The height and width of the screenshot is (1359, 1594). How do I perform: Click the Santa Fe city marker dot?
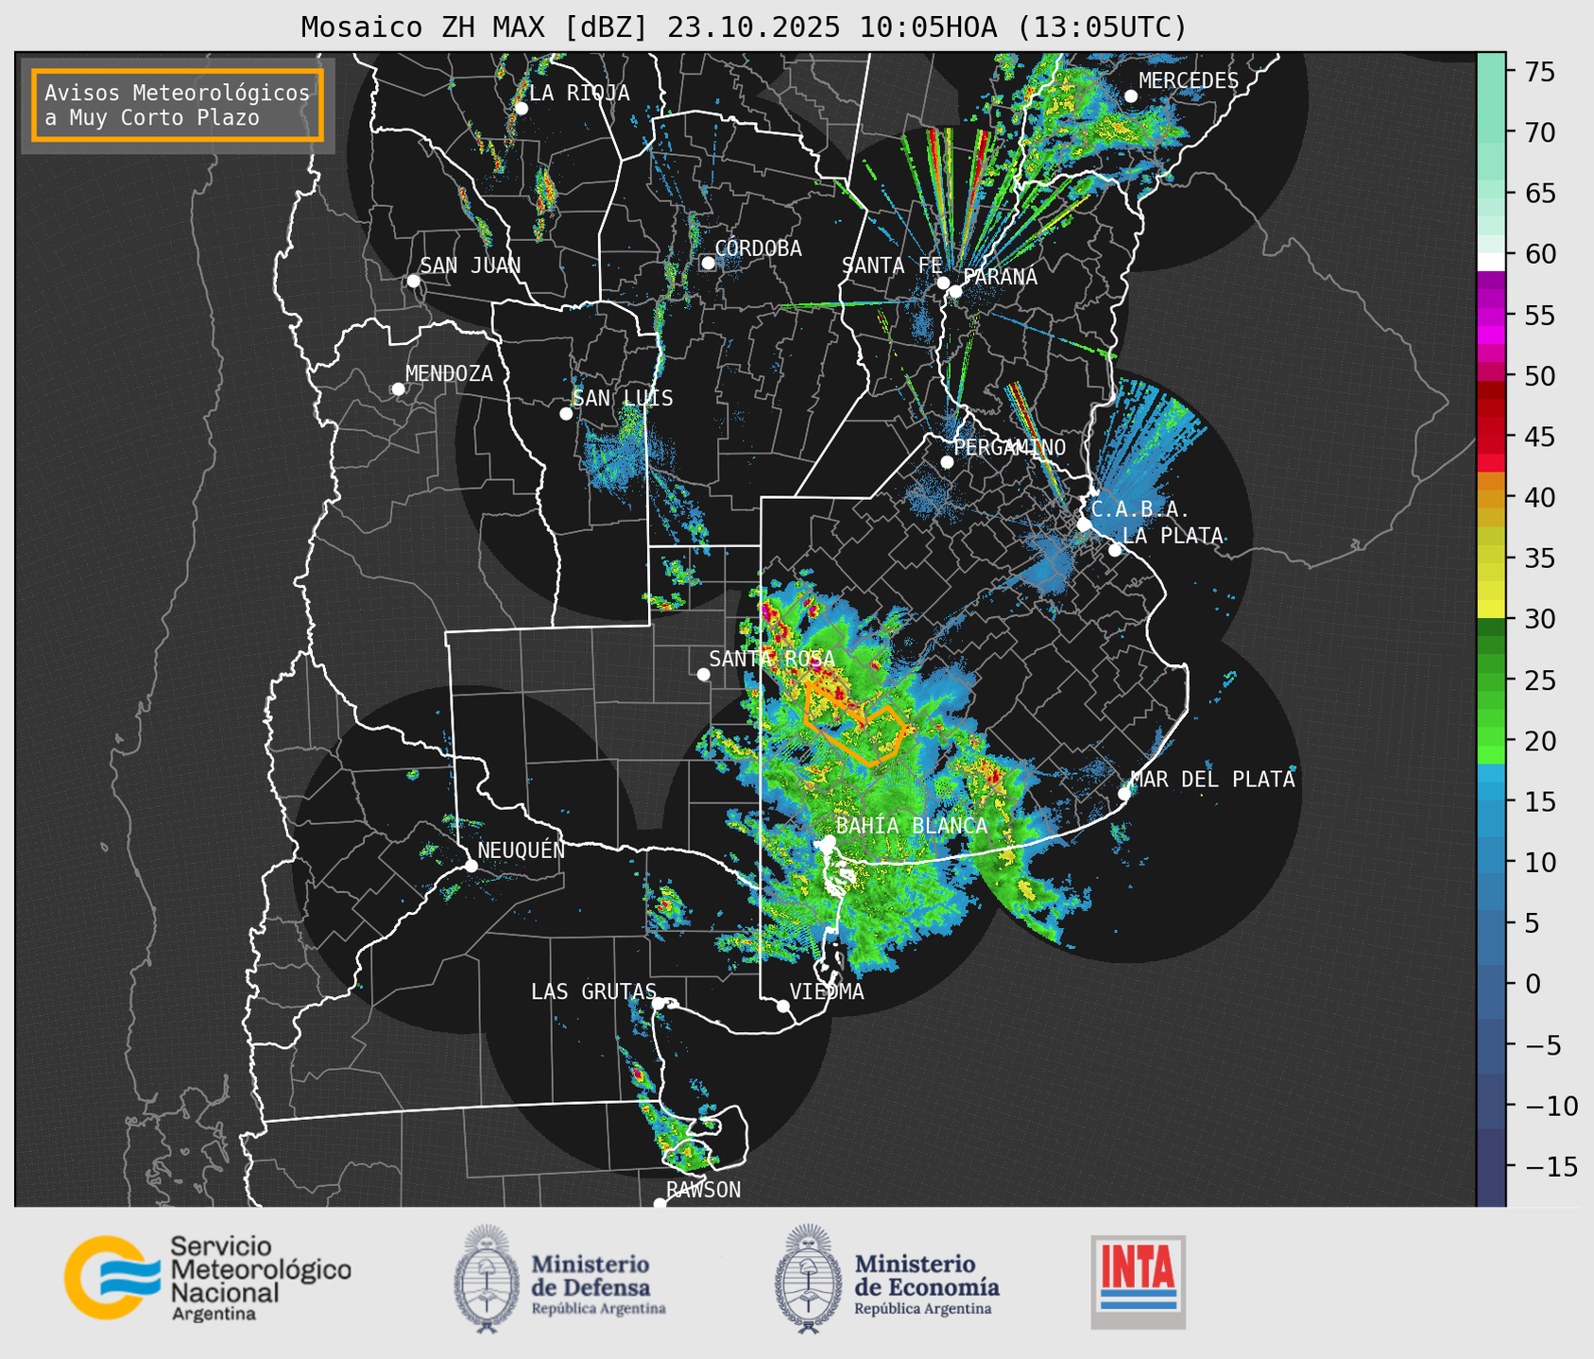point(943,283)
